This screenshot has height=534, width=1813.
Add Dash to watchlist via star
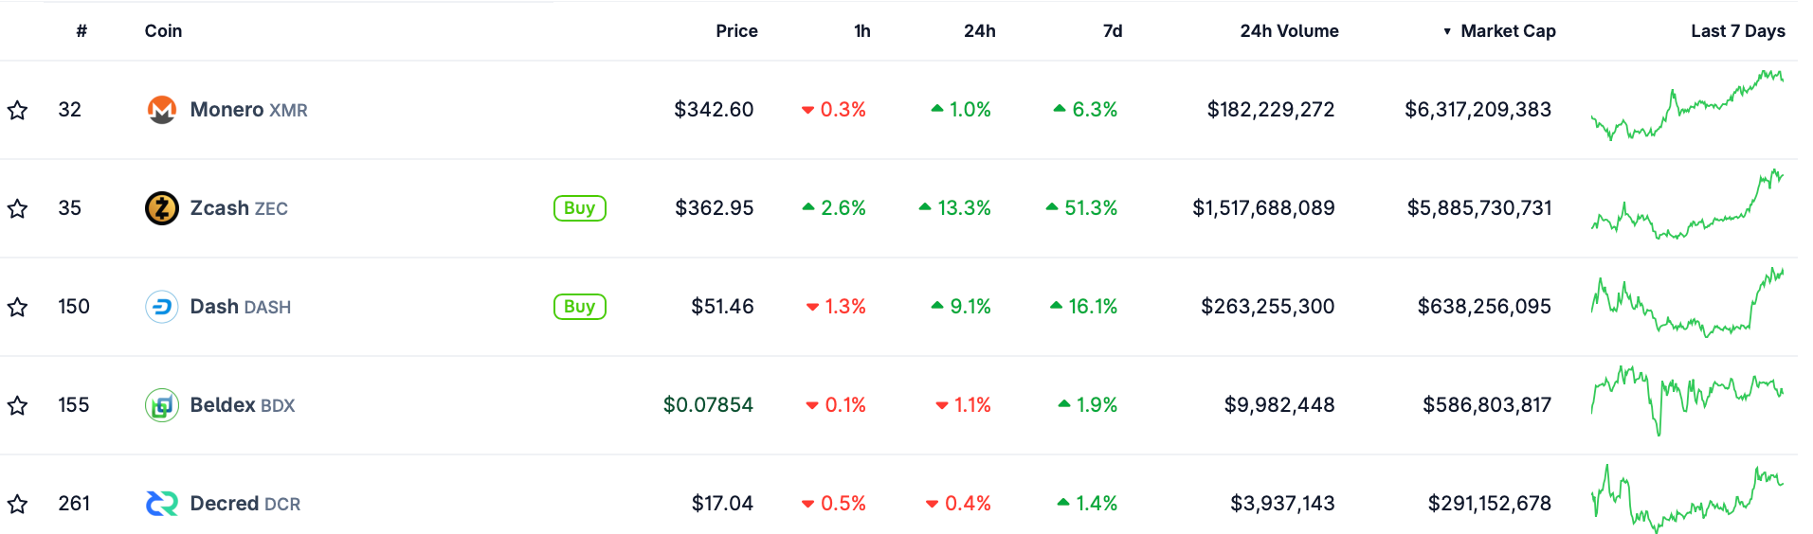tap(17, 308)
